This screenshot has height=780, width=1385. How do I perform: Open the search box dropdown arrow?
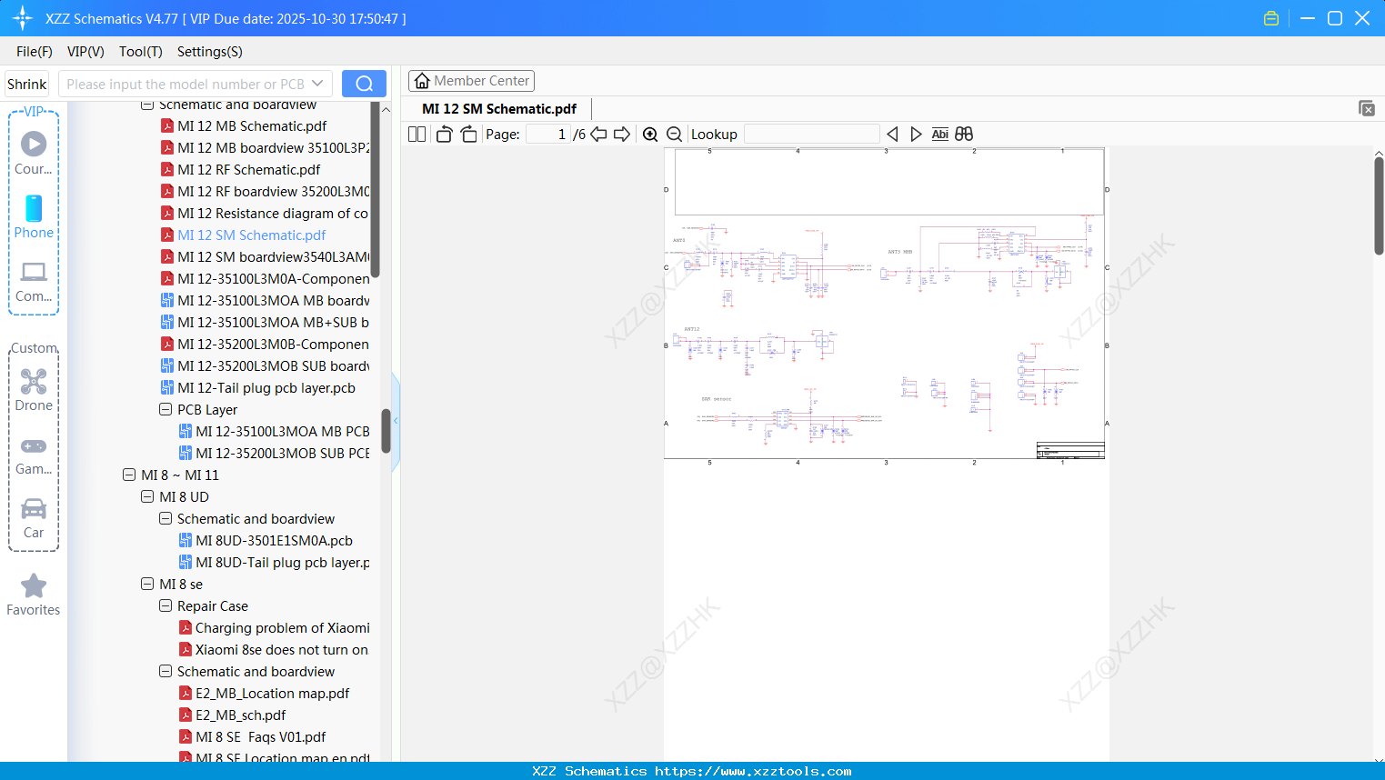(x=317, y=84)
